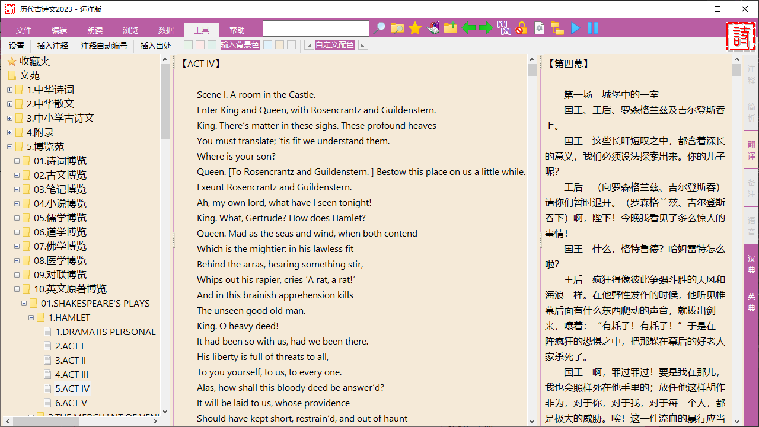Switch to the 帮助 tab
Image resolution: width=759 pixels, height=427 pixels.
[237, 30]
